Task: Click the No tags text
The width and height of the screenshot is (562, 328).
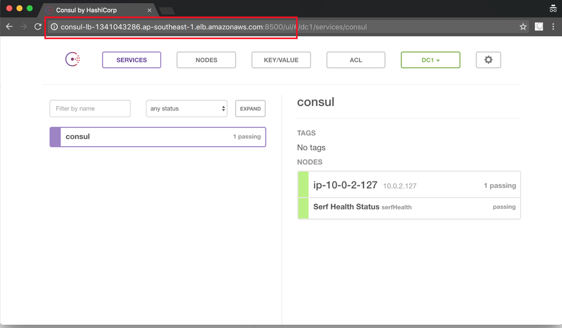Action: [x=311, y=148]
